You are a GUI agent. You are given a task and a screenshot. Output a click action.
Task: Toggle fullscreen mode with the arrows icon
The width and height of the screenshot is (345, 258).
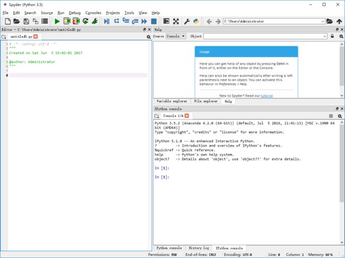point(176,21)
